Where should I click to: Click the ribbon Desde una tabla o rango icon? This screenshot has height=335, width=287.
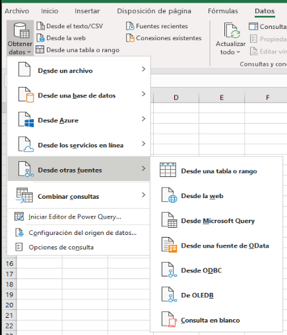40,49
